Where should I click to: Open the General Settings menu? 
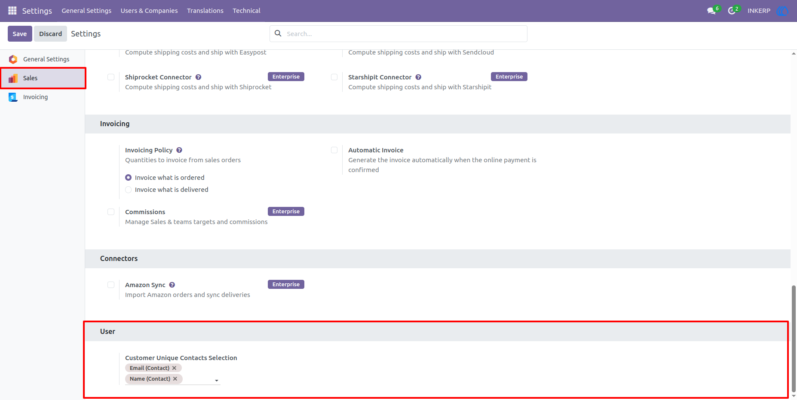click(86, 11)
